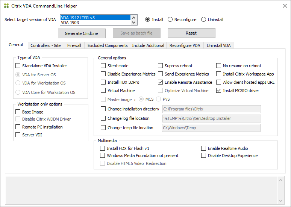Select VDA for Server OS radio
Image resolution: width=291 pixels, height=207 pixels.
coord(18,74)
